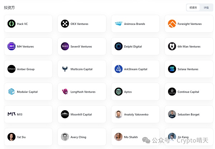Select the Multicoin Capital name text

(81, 69)
